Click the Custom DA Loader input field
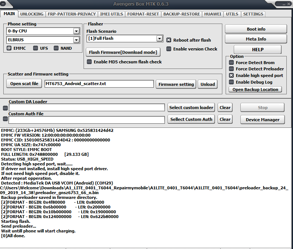Image resolution: width=293 pixels, height=249 pixels. tap(87, 108)
